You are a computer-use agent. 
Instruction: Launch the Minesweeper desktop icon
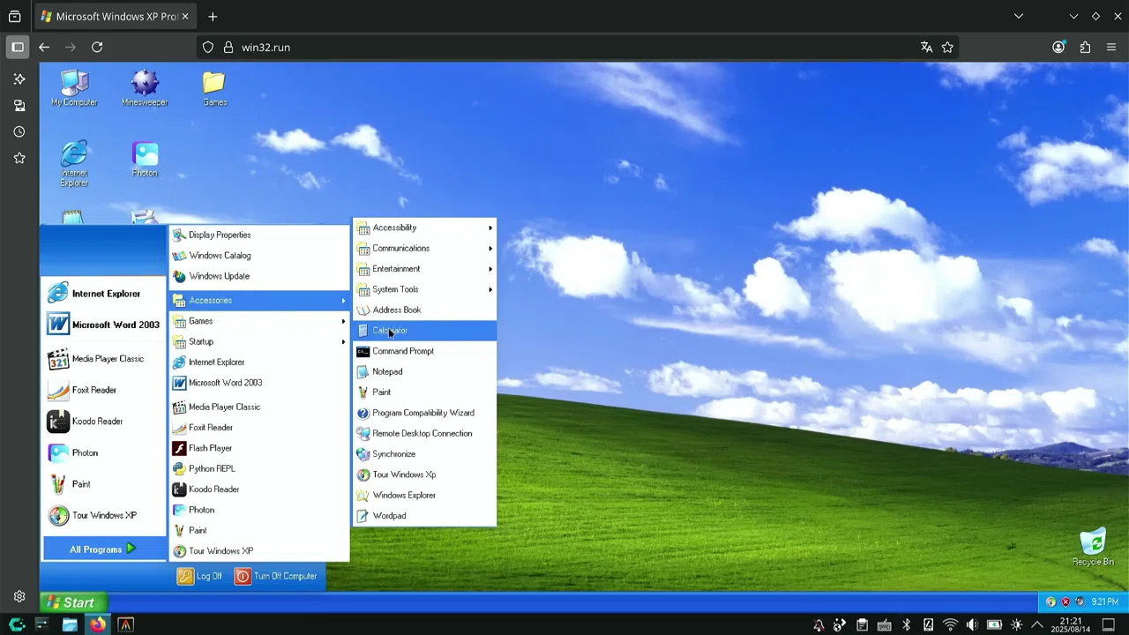pos(145,88)
